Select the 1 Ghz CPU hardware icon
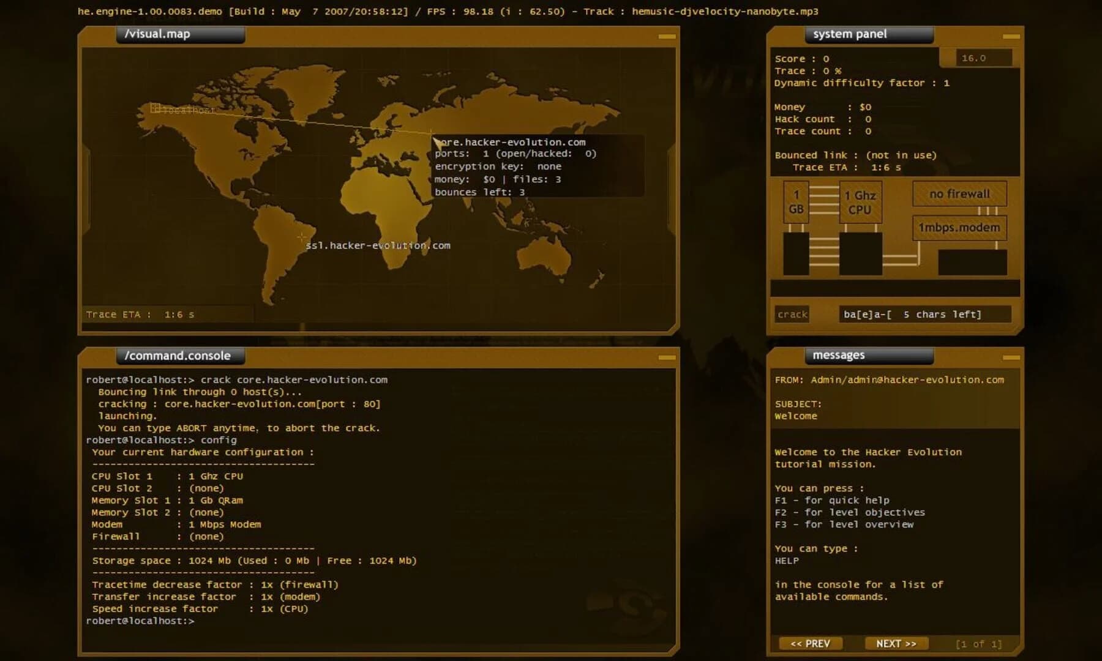1102x661 pixels. [860, 201]
